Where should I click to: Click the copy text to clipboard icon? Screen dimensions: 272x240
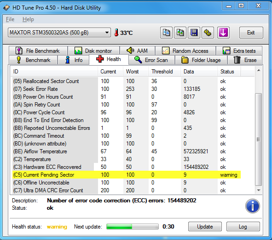coord(166,33)
